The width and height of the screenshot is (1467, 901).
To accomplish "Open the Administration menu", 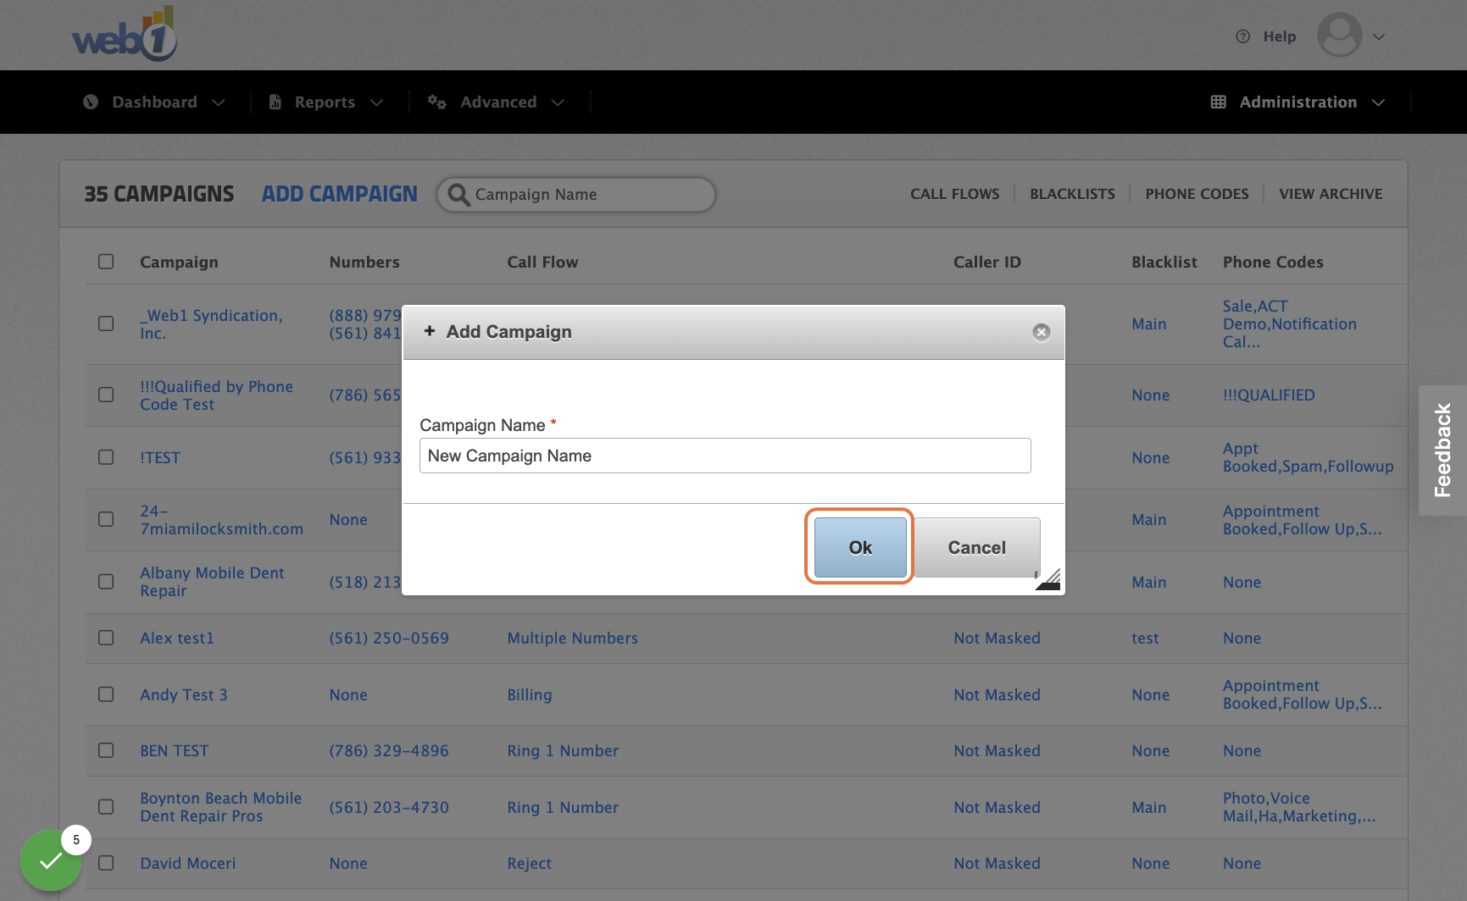I will click(1298, 102).
